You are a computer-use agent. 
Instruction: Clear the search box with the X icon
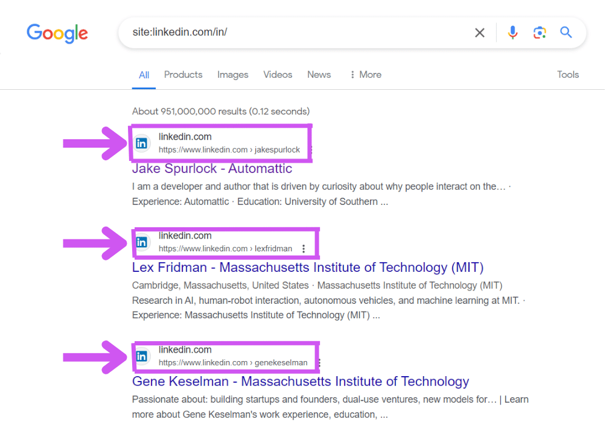(x=480, y=33)
